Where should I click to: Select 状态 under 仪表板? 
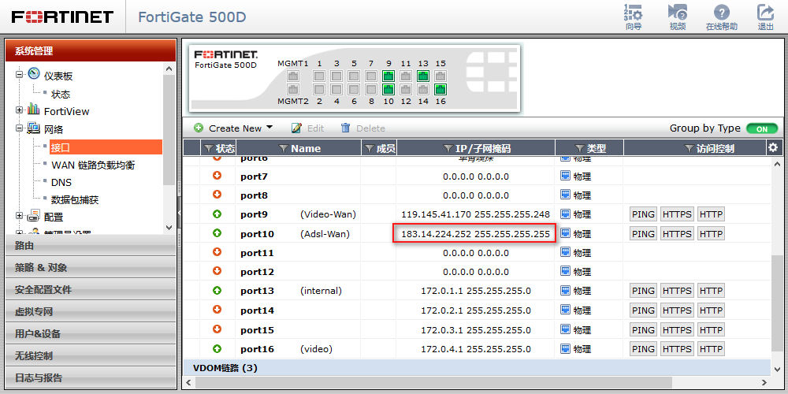(x=61, y=94)
